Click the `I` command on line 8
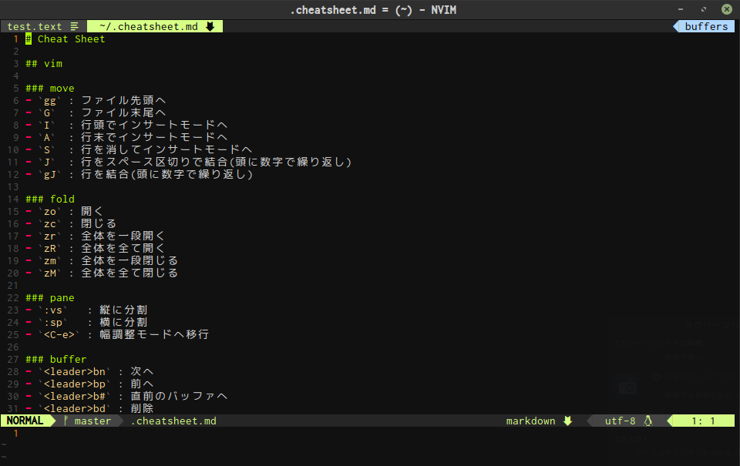740x466 pixels. (x=47, y=125)
